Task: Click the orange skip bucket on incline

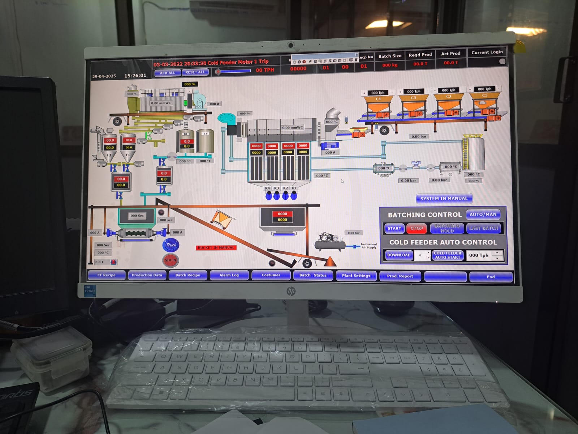Action: (222, 219)
